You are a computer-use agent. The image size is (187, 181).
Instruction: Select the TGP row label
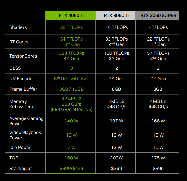tap(14, 158)
